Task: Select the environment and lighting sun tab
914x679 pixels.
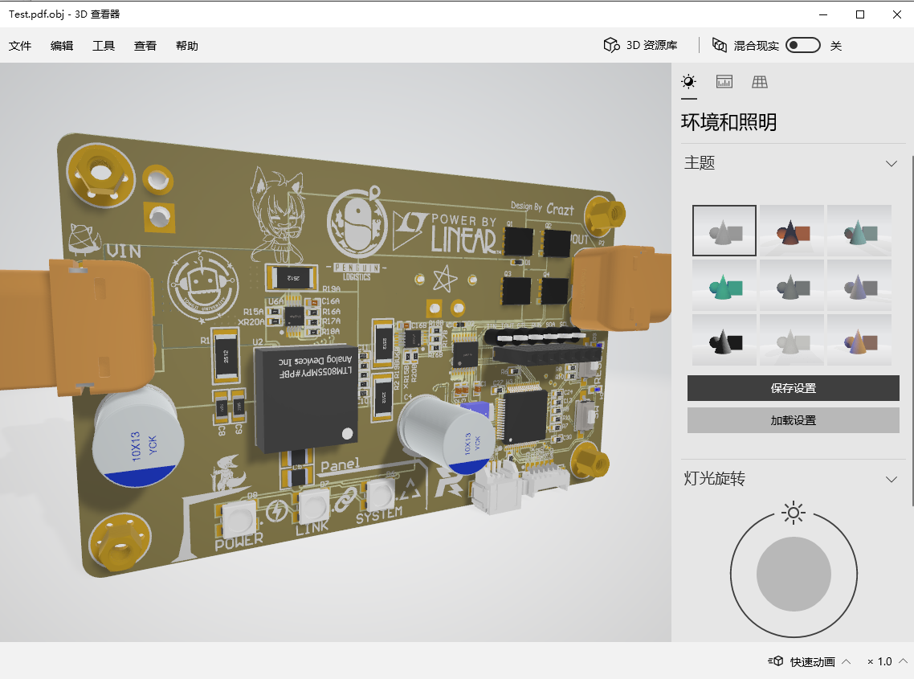Action: coord(689,82)
